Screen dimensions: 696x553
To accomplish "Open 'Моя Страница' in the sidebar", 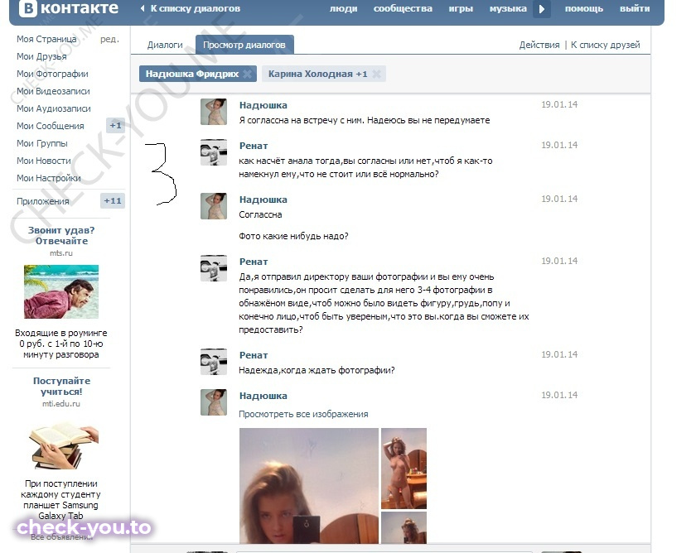I will tap(46, 39).
